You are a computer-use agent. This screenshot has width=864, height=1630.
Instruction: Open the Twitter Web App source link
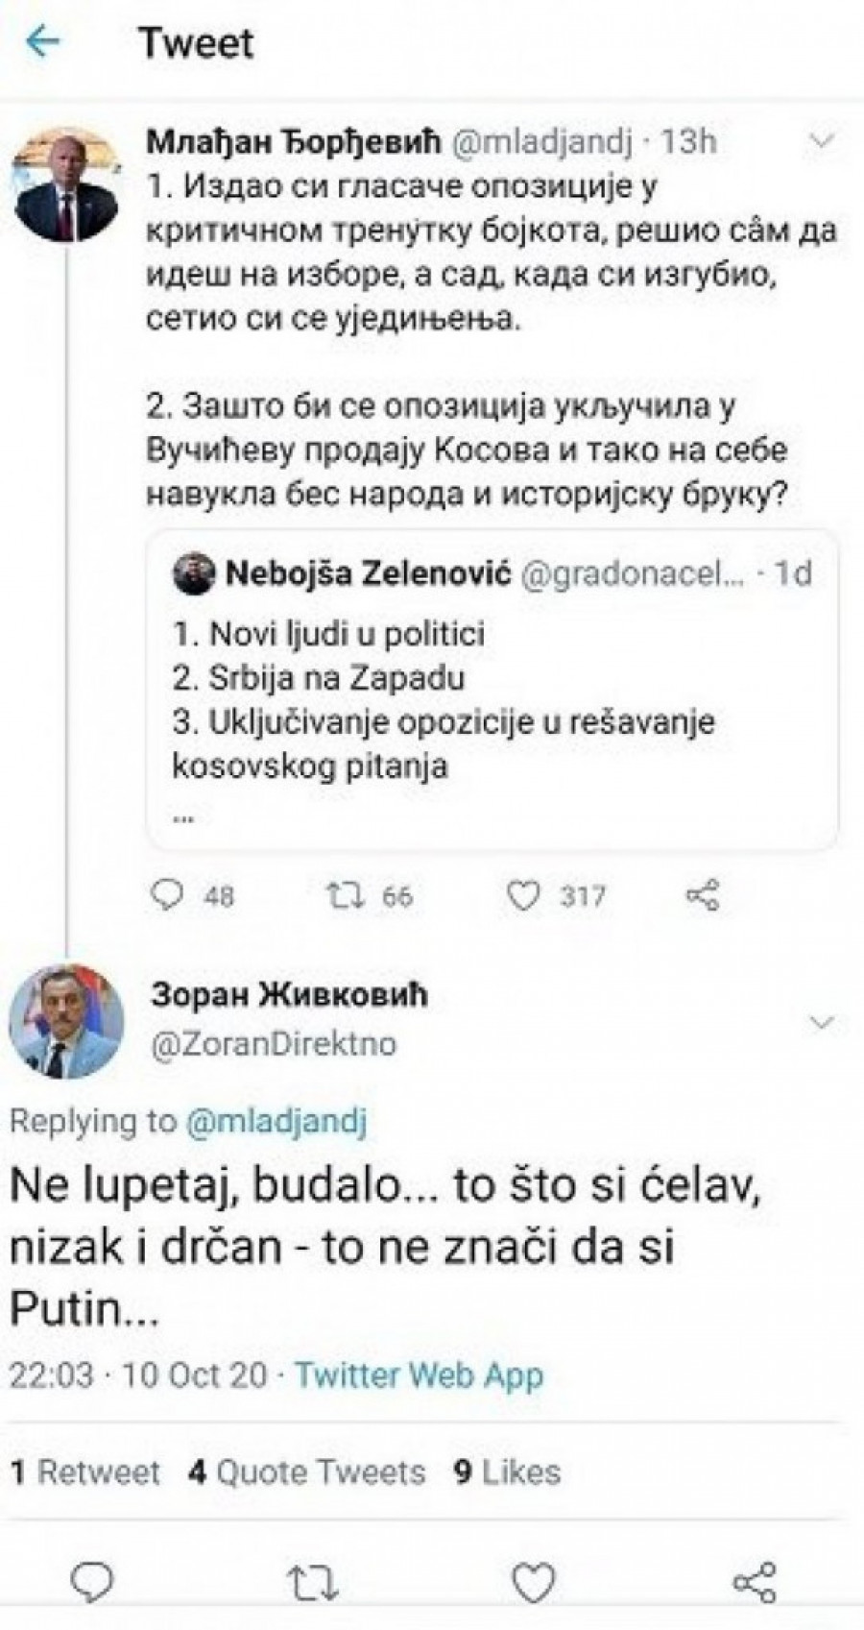tap(419, 1375)
